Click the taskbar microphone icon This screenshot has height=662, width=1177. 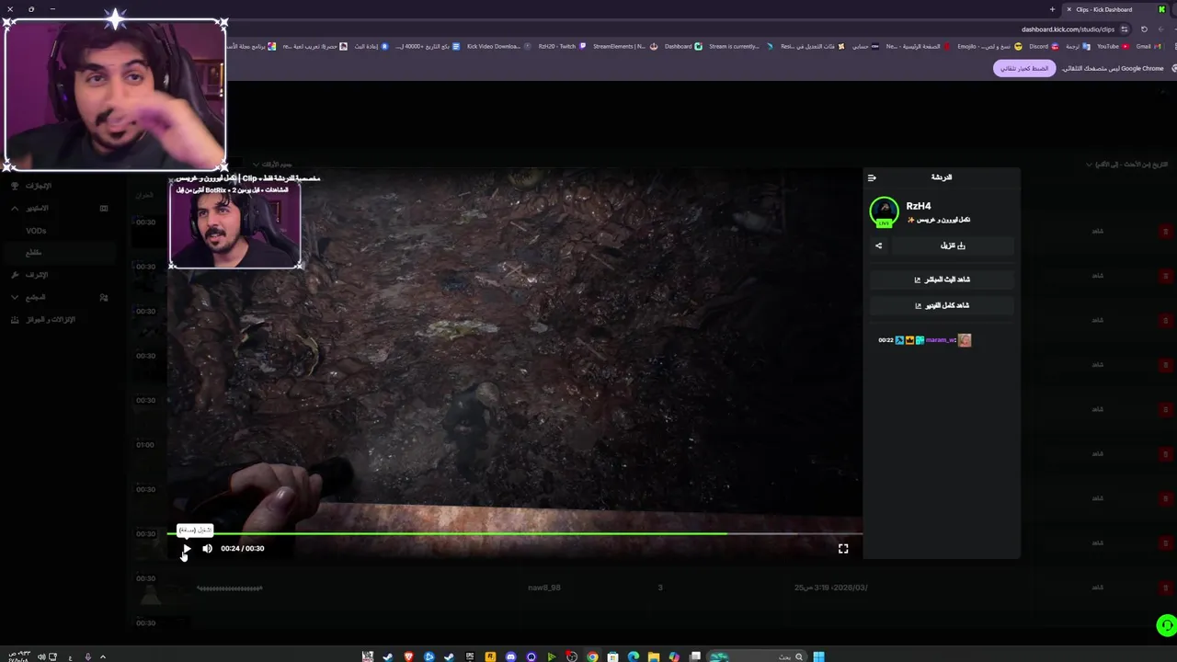87,656
